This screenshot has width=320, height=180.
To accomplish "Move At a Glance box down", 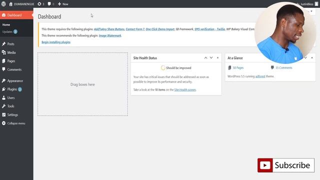I will click(x=305, y=58).
